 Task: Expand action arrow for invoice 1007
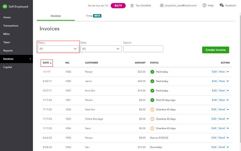[228, 91]
